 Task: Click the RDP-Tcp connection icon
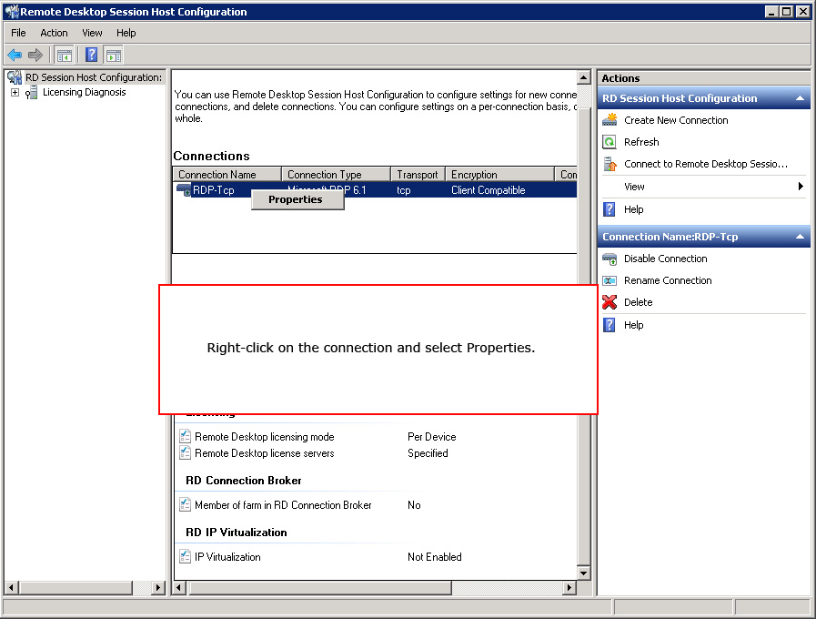pos(184,190)
